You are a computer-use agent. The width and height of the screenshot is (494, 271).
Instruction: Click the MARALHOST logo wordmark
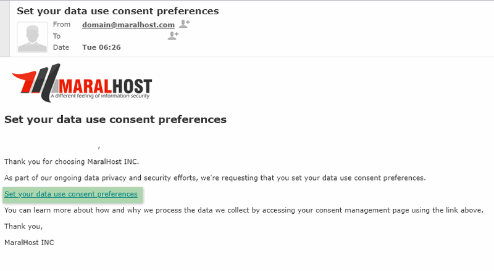pyautogui.click(x=104, y=84)
